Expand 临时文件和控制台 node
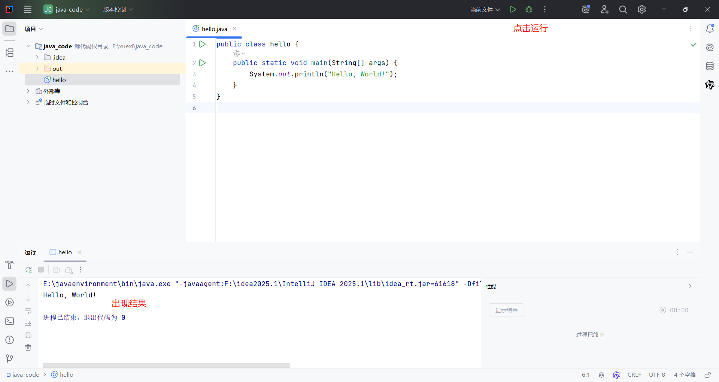This screenshot has height=382, width=719. [x=28, y=102]
